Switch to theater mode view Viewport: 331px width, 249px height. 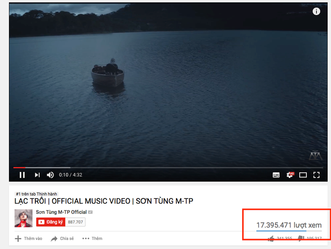point(303,175)
